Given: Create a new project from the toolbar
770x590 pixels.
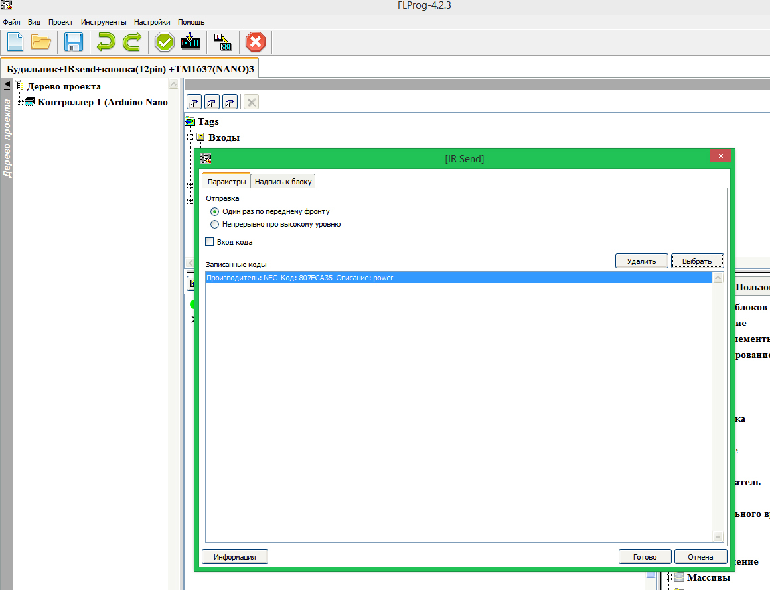Looking at the screenshot, I should (15, 42).
